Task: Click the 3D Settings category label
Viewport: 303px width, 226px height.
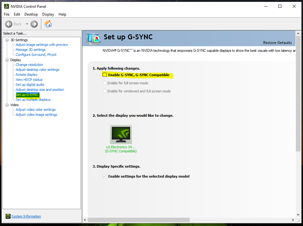Action: pyautogui.click(x=19, y=40)
